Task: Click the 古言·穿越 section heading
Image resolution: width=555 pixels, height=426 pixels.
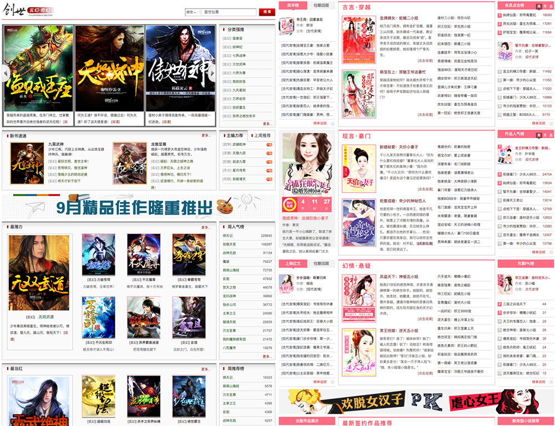Action: pos(356,7)
